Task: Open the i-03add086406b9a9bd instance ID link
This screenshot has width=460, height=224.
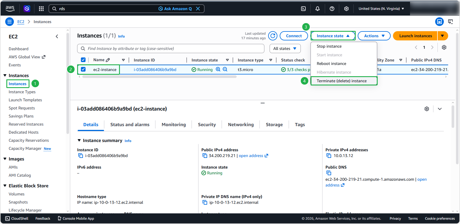Action: coord(155,70)
